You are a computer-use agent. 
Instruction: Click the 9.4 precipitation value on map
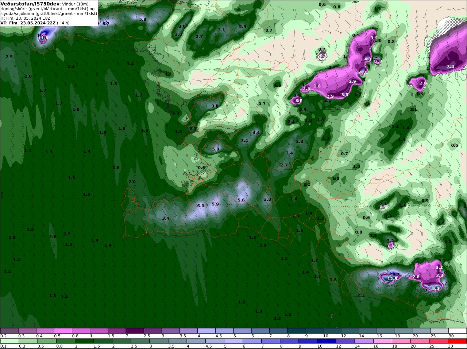(x=436, y=289)
